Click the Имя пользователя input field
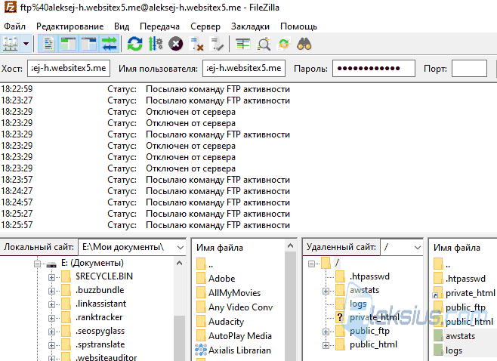 click(244, 68)
